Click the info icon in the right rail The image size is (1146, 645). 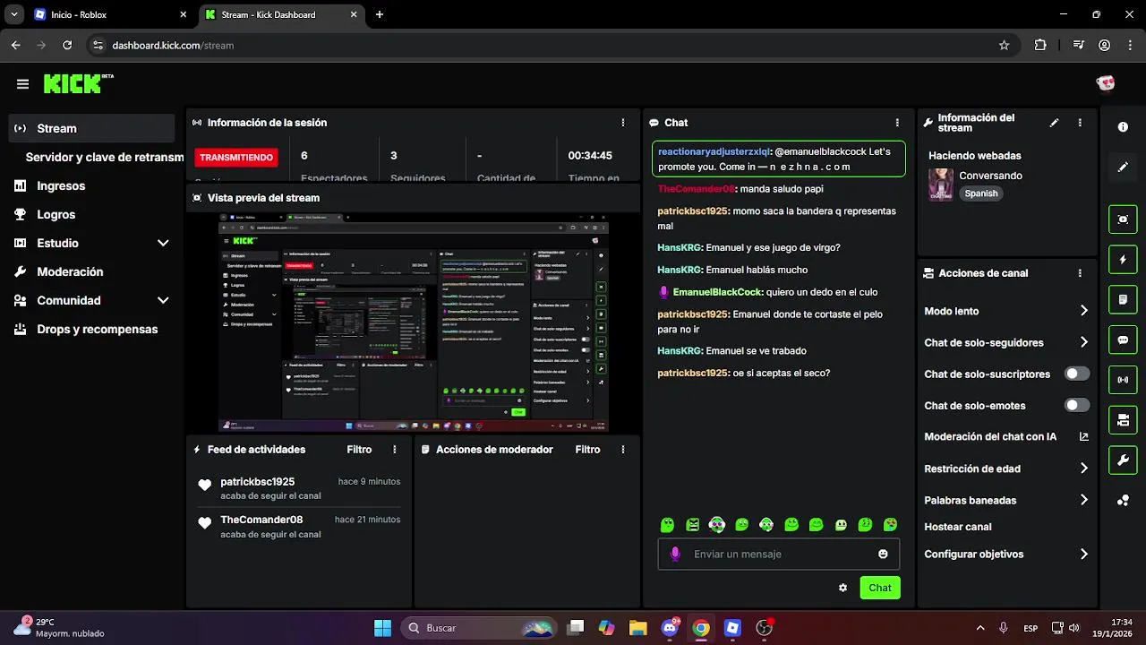[x=1123, y=127]
